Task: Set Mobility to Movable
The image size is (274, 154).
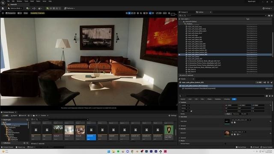Action: click(x=244, y=114)
